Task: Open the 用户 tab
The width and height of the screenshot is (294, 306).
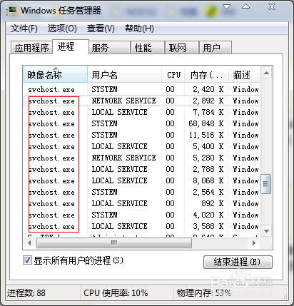Action: [216, 48]
